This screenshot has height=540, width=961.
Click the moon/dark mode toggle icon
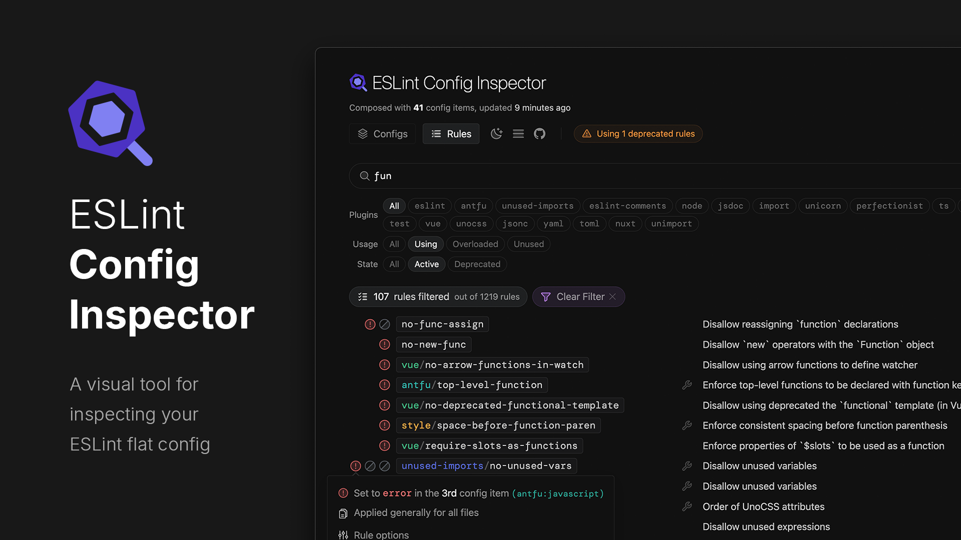497,134
